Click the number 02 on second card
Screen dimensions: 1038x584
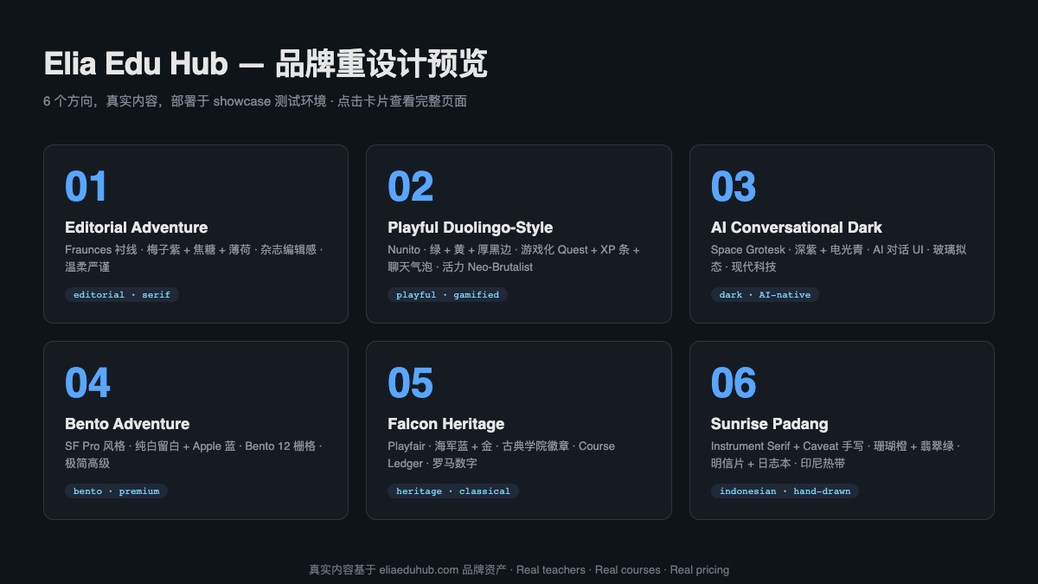(x=410, y=187)
